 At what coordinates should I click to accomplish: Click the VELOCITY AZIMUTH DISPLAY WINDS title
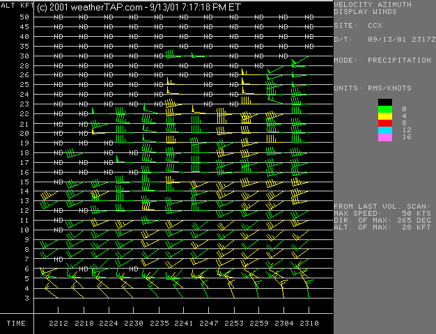pyautogui.click(x=373, y=8)
